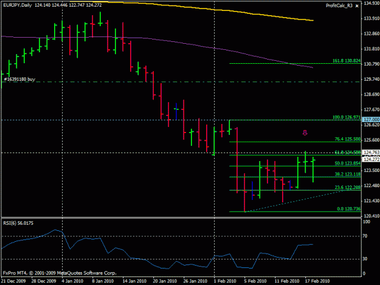Click the 124.272 current price tag
The height and width of the screenshot is (285, 380).
pos(371,159)
